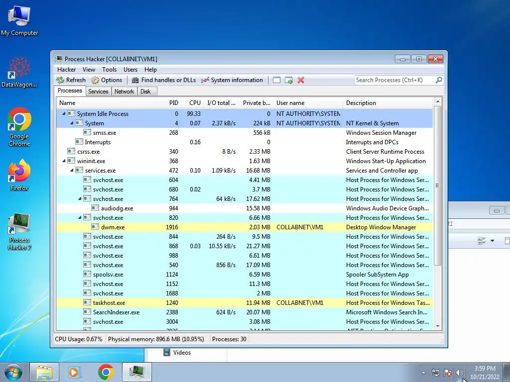
Task: Click the clock showing 3:59 PM
Action: 485,373
